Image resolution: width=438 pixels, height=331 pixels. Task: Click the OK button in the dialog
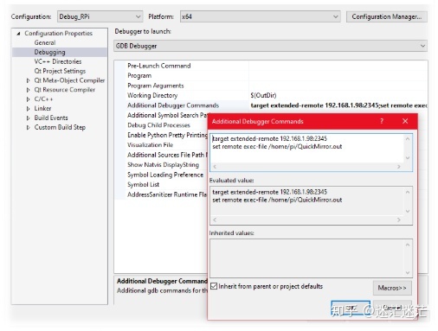351,308
